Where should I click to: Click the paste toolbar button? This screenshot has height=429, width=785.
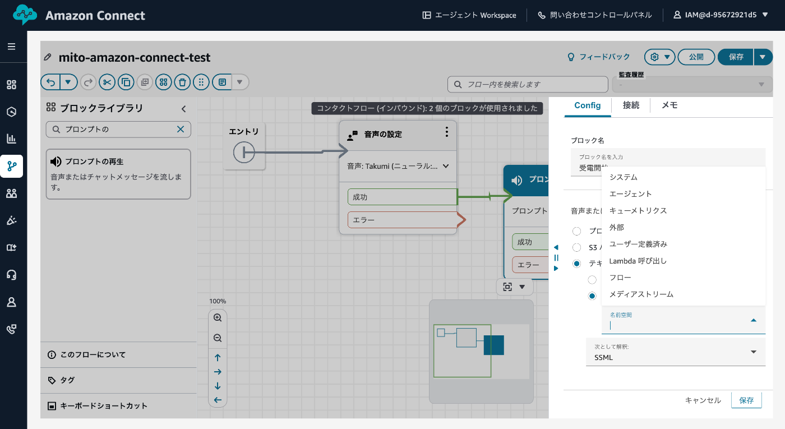click(x=145, y=82)
